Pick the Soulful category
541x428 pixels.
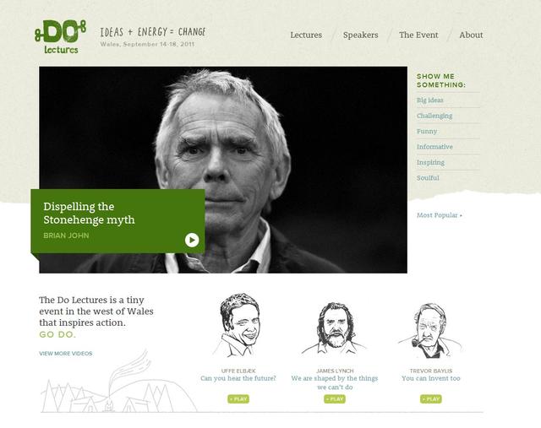coord(428,178)
